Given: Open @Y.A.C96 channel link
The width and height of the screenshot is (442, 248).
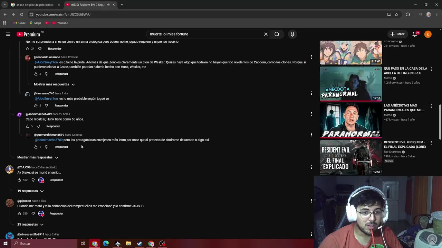Looking at the screenshot, I should 24,167.
